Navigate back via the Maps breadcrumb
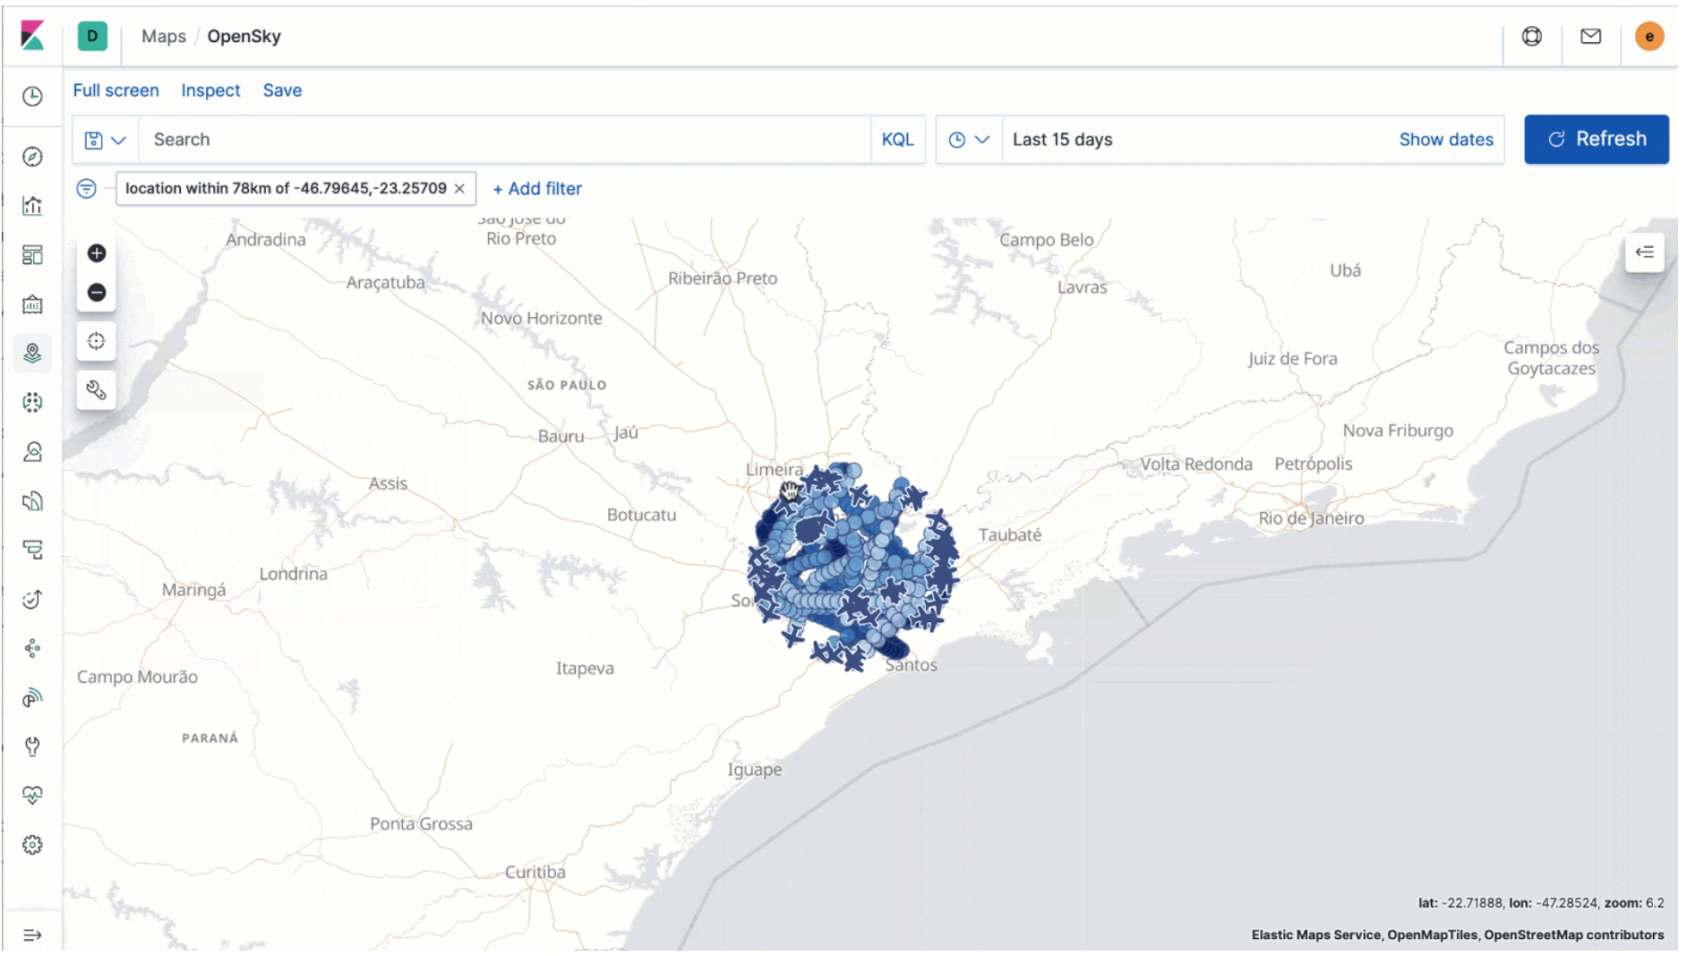Screen dimensions: 1687x956 tap(163, 36)
